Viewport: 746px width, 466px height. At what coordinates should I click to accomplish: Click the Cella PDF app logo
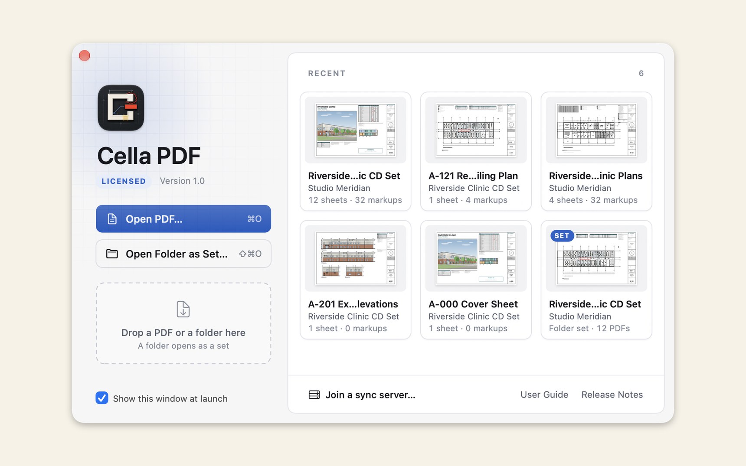[121, 108]
